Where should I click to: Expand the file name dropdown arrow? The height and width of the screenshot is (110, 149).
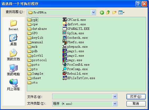click(x=115, y=97)
